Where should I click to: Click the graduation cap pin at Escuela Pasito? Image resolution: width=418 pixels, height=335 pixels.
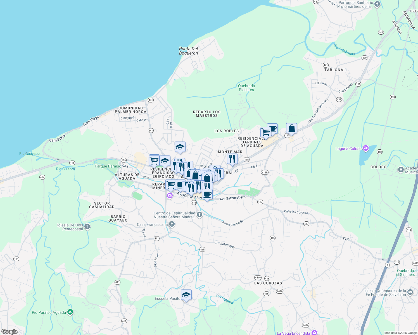[x=186, y=295]
